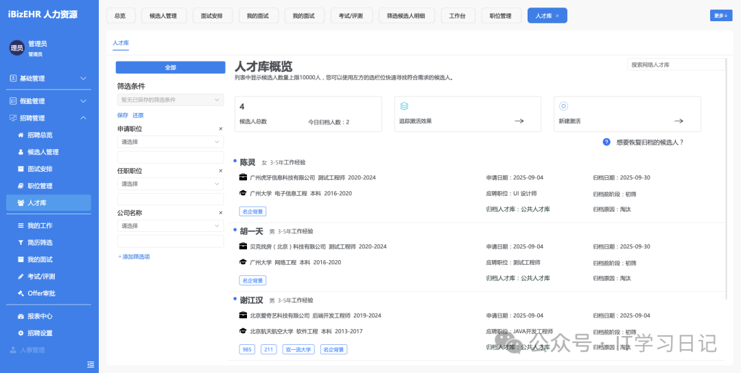Close the 人才库 tab
The image size is (741, 373).
tap(557, 16)
